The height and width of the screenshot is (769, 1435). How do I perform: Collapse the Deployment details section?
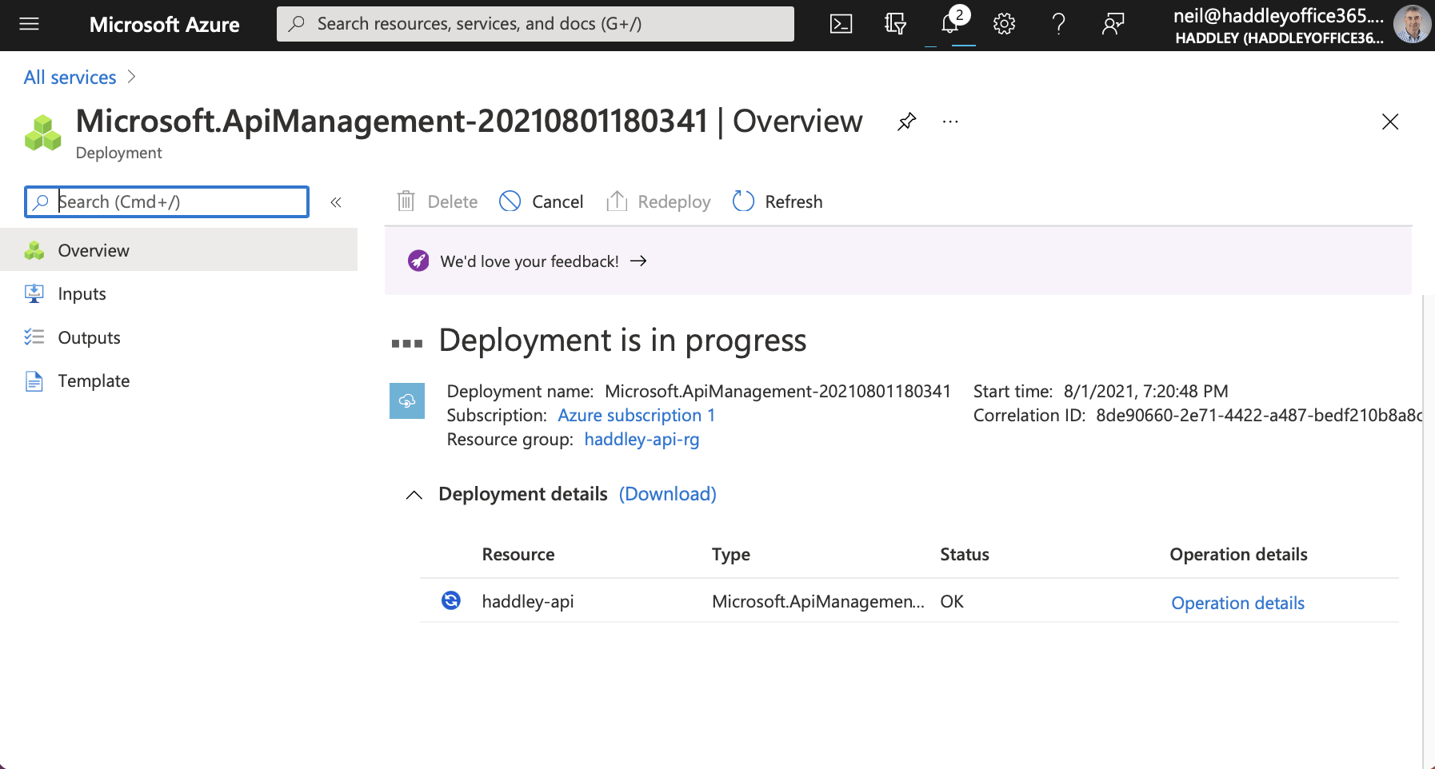414,495
